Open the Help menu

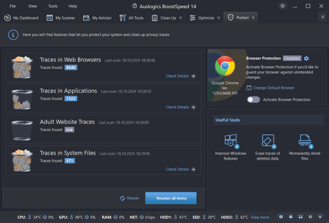click(73, 6)
